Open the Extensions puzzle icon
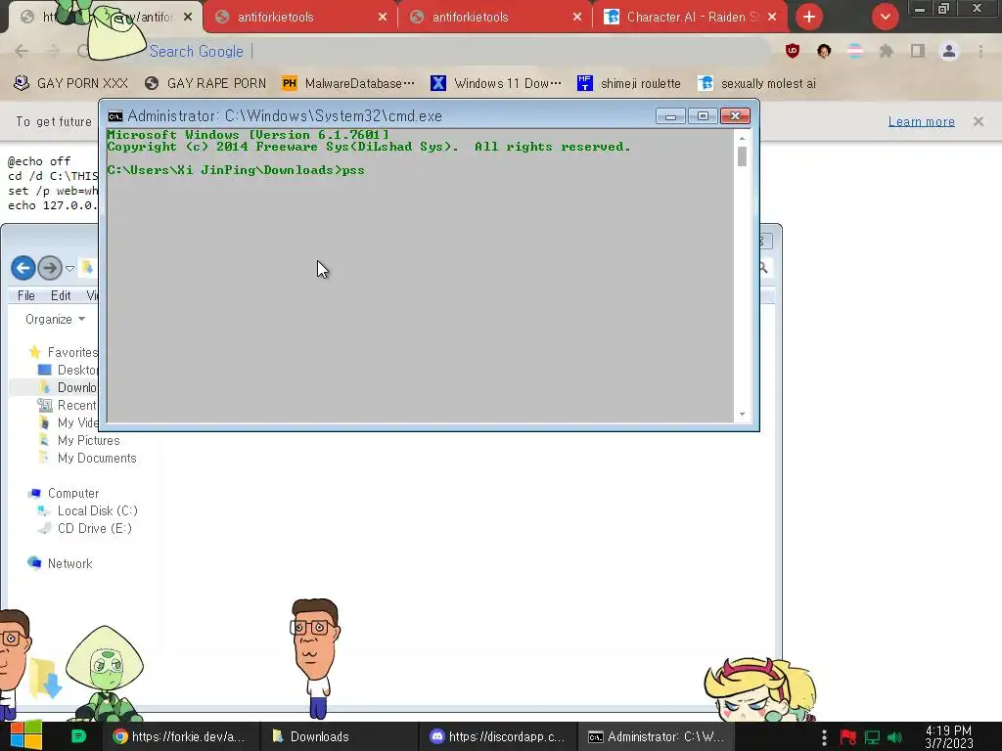Viewport: 1002px width, 751px height. pos(886,51)
